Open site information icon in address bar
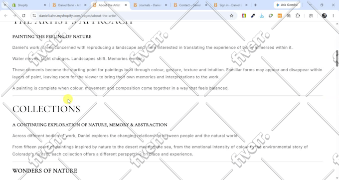Image resolution: width=339 pixels, height=180 pixels. pyautogui.click(x=34, y=15)
